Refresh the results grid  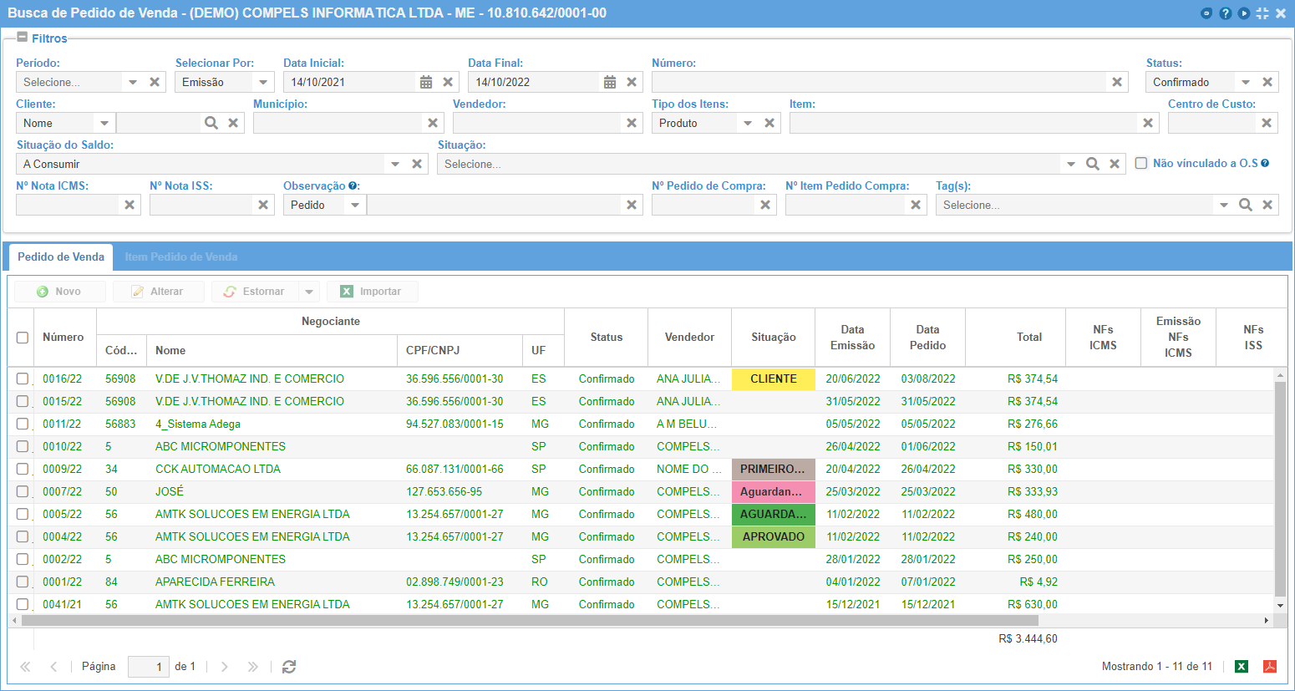click(289, 667)
